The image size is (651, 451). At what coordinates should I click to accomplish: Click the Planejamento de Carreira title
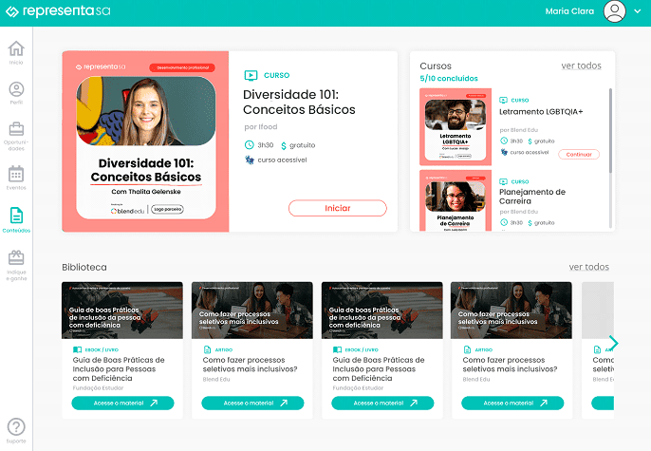[x=532, y=197]
